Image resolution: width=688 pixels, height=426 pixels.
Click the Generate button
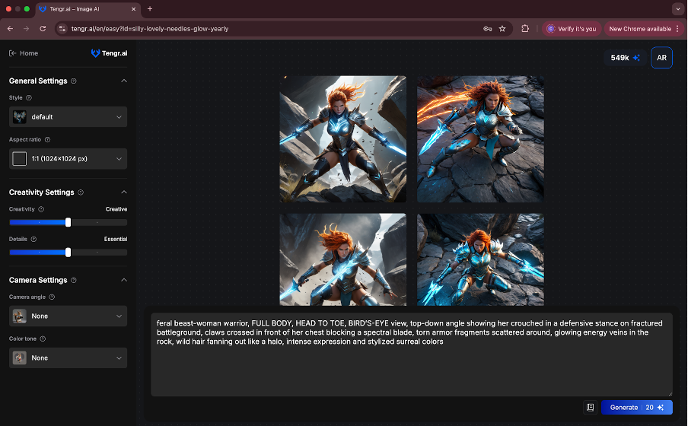pos(637,408)
